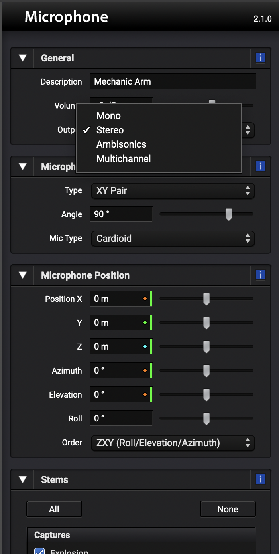
Task: Click the blue automation diamond beside Z
Action: [146, 346]
